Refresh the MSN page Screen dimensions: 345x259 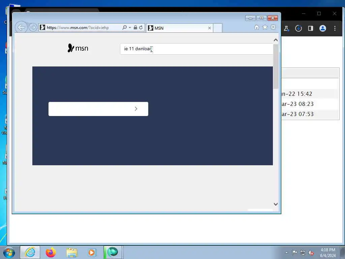pos(141,28)
